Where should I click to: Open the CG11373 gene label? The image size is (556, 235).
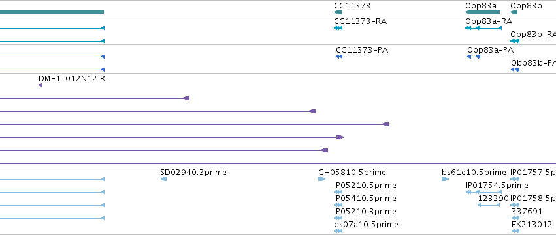352,6
